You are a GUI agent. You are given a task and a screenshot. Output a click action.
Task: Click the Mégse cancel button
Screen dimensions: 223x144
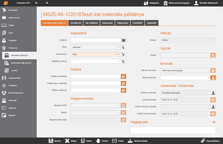pos(71,141)
